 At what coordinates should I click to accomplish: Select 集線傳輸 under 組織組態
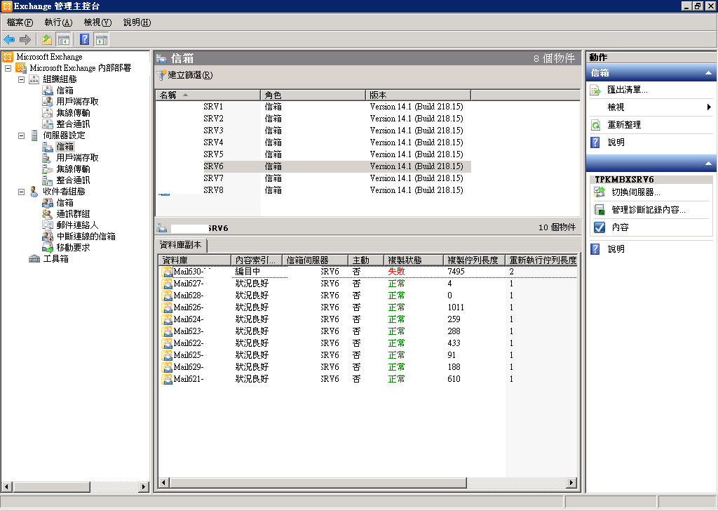click(x=73, y=113)
